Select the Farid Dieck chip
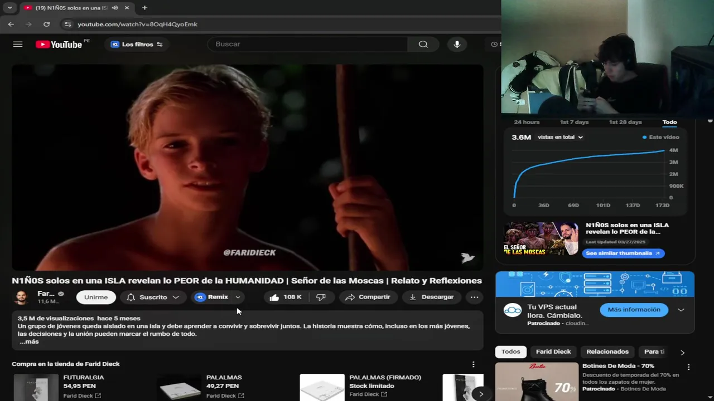This screenshot has height=401, width=714. [553, 351]
